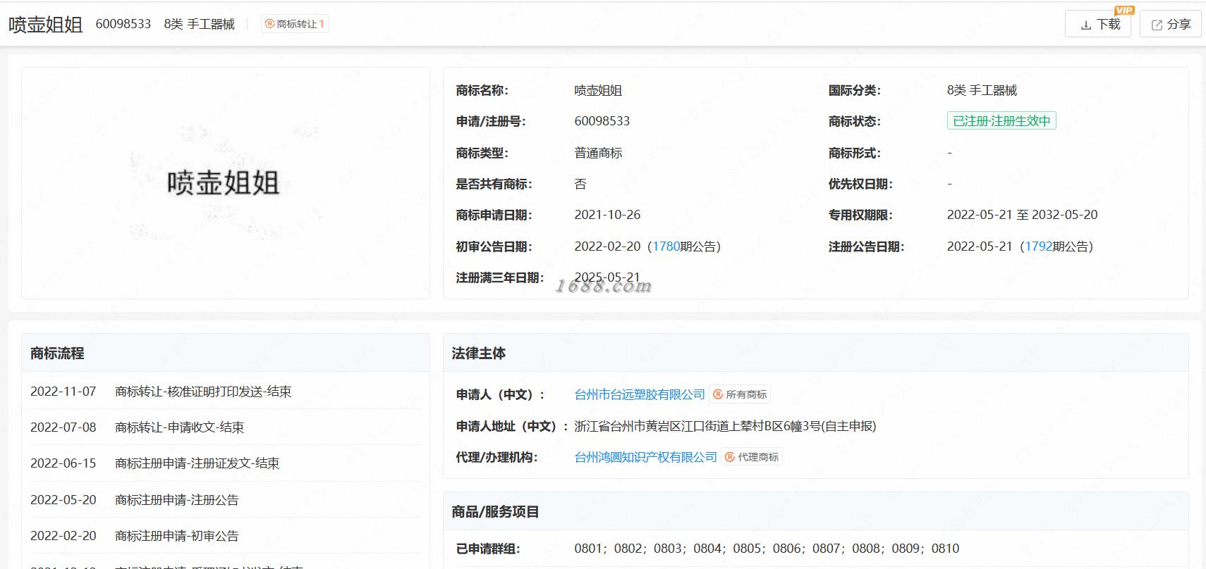Click the VIP badge on download button
Image resolution: width=1206 pixels, height=569 pixels.
[1124, 10]
